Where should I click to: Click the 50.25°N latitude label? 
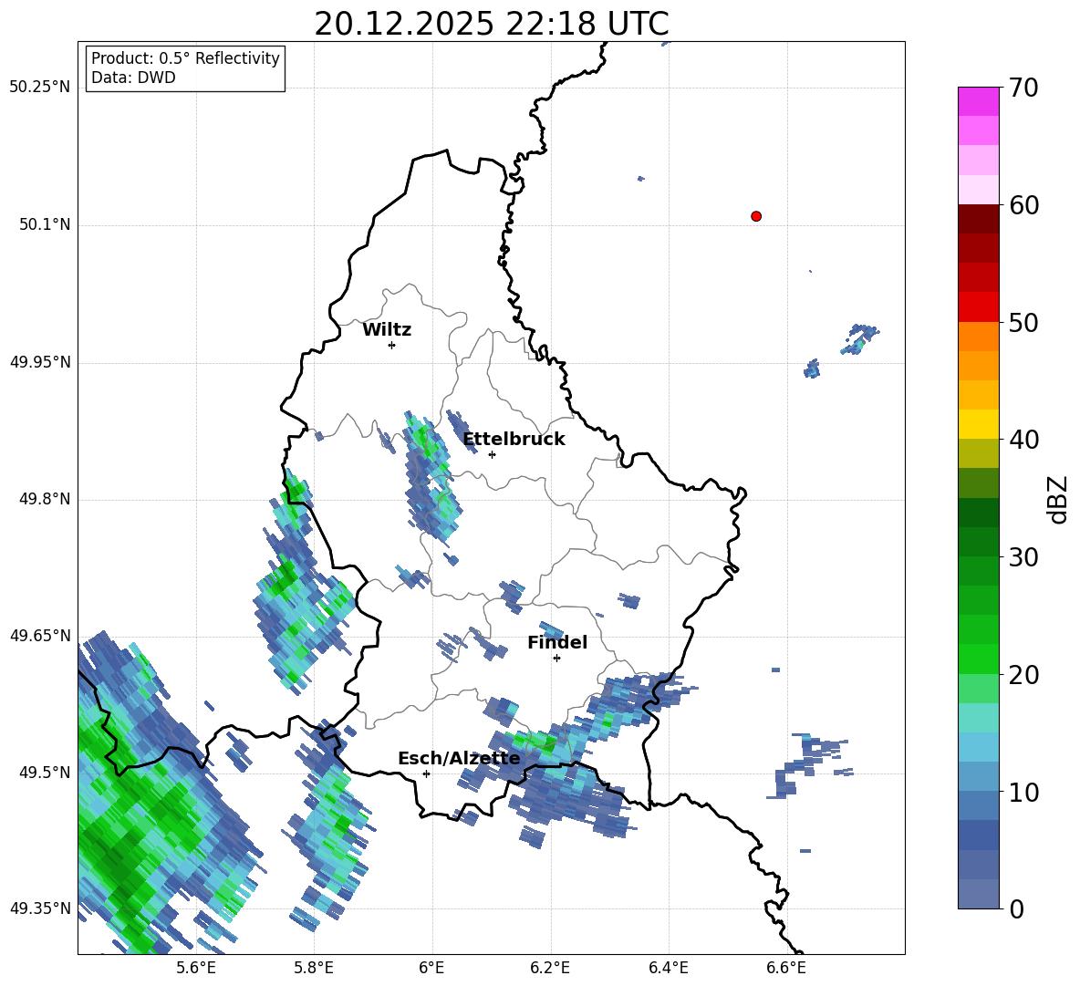coord(39,88)
